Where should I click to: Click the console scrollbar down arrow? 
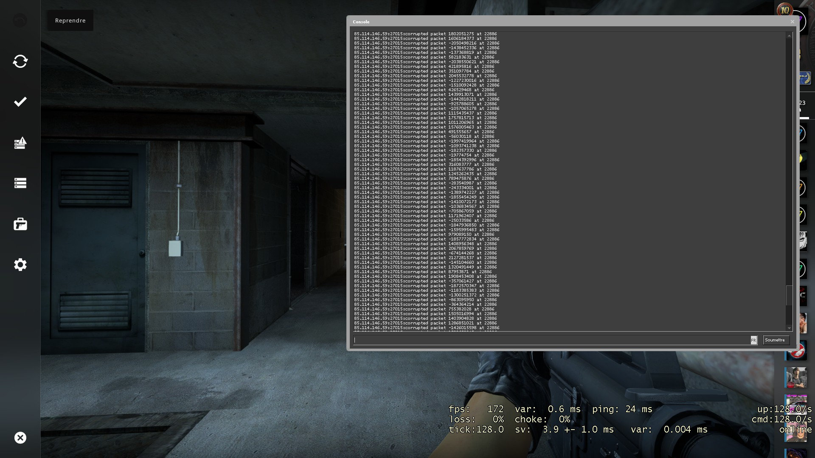[789, 328]
